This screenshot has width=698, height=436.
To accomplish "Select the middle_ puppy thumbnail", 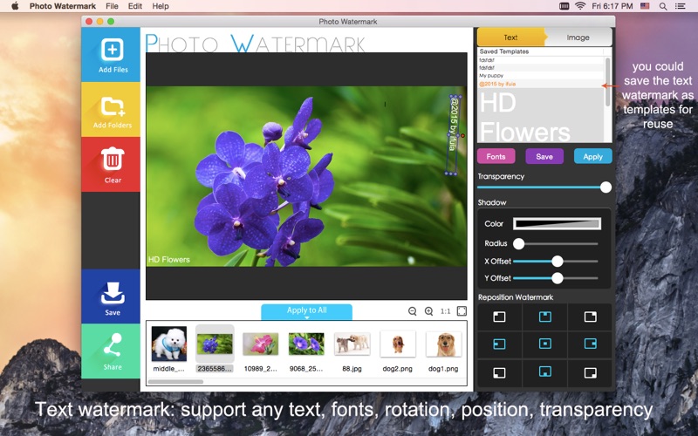I will click(168, 344).
